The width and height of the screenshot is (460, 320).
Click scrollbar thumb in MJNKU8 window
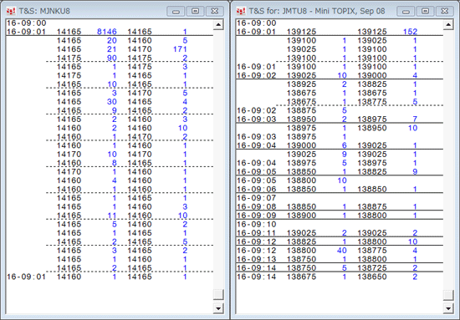click(x=218, y=294)
